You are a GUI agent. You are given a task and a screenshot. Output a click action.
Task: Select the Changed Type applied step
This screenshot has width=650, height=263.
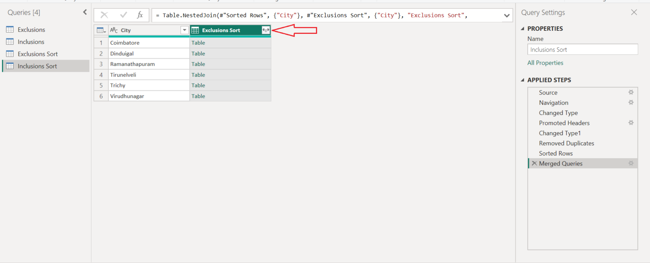click(583, 113)
